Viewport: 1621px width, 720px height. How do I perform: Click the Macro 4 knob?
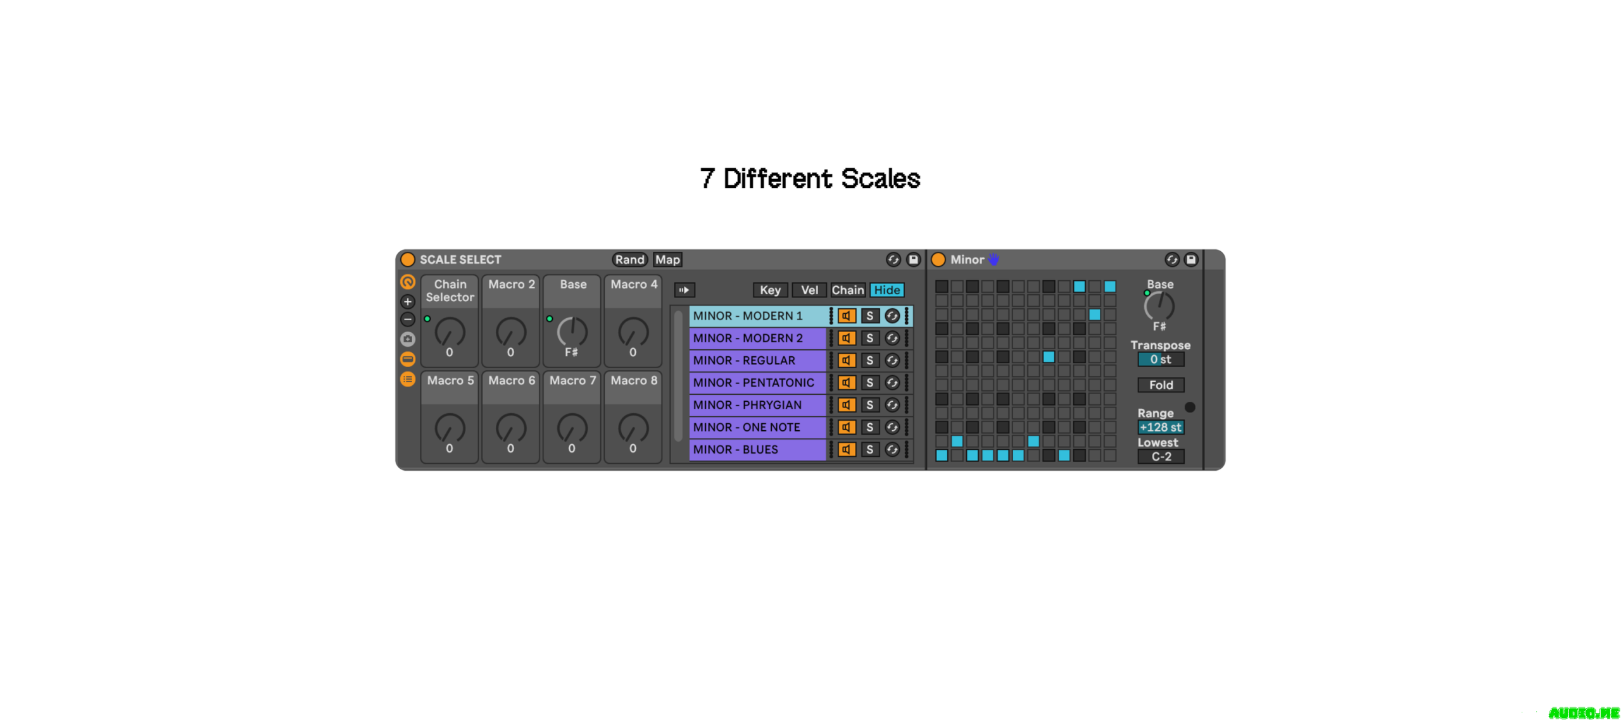[633, 332]
